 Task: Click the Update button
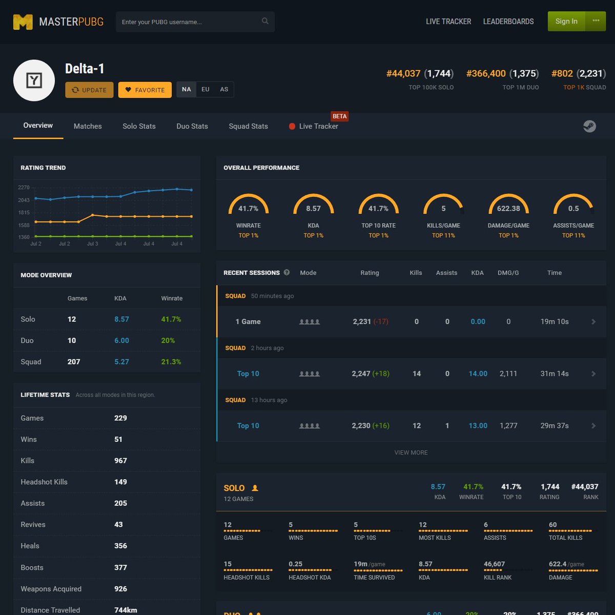click(89, 90)
